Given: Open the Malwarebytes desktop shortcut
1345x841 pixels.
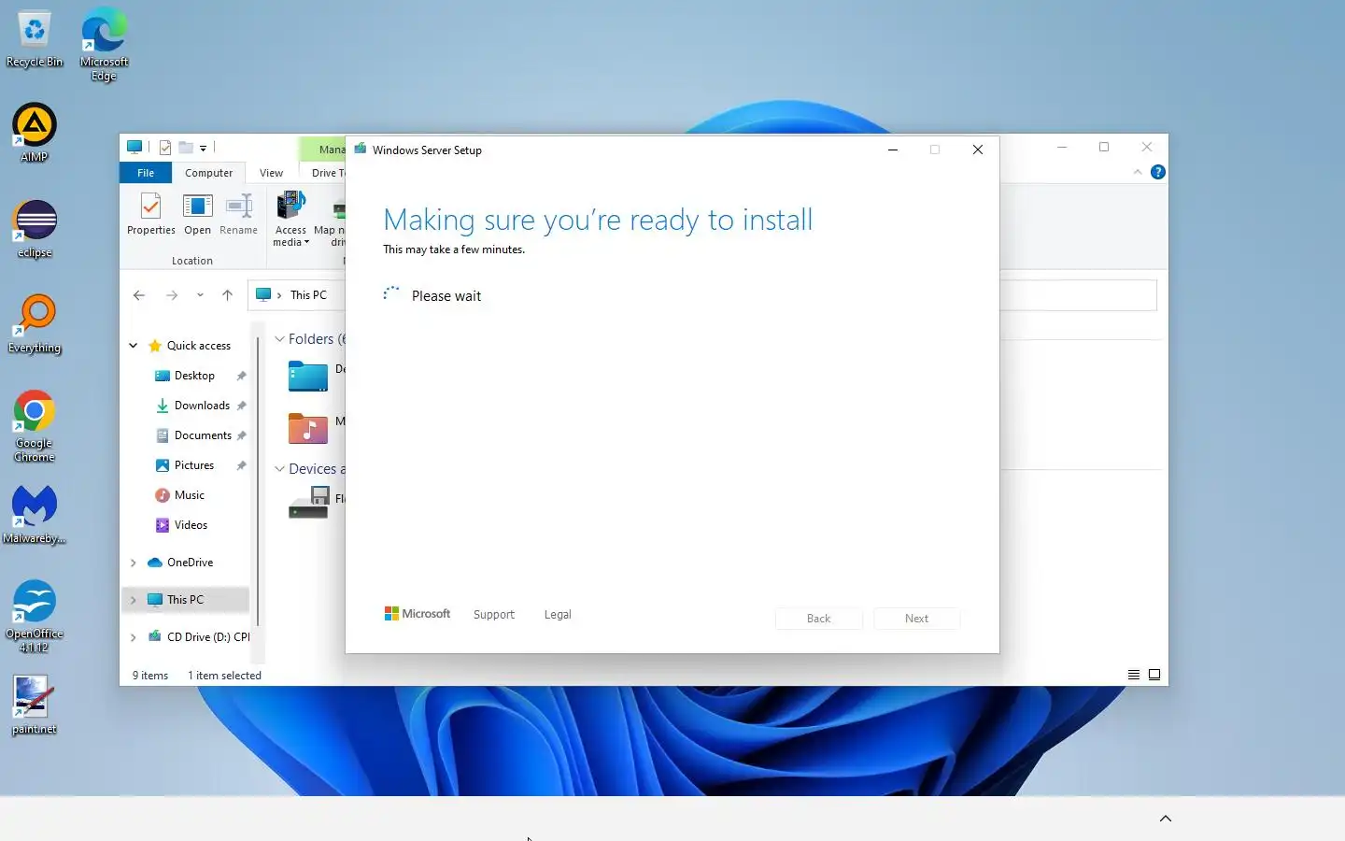Looking at the screenshot, I should 35,515.
